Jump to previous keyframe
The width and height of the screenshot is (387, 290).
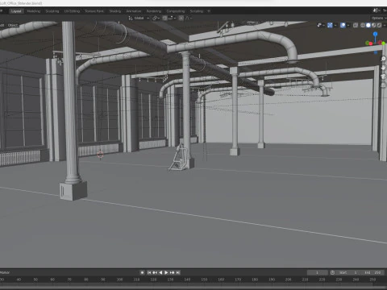click(x=155, y=272)
